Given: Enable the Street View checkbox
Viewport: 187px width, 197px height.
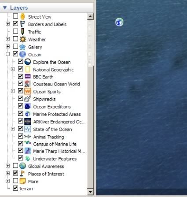Looking at the screenshot, I should click(x=15, y=16).
